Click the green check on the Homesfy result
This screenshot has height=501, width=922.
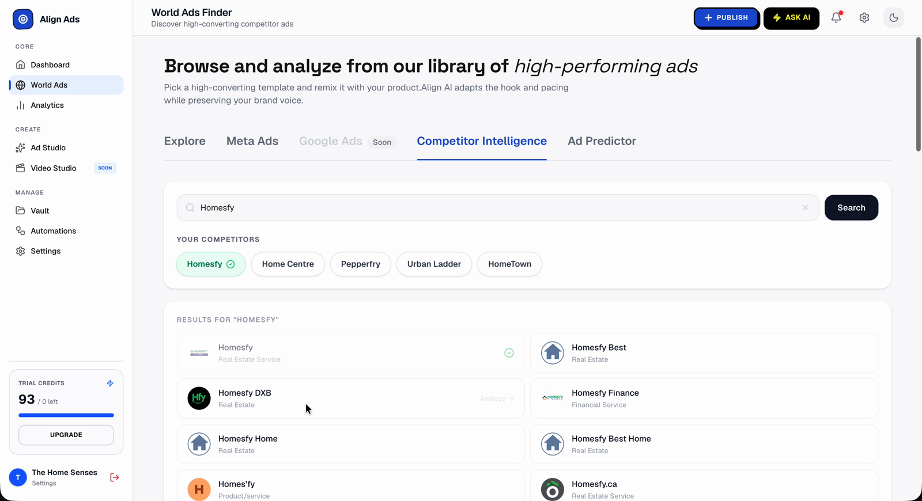pos(509,353)
